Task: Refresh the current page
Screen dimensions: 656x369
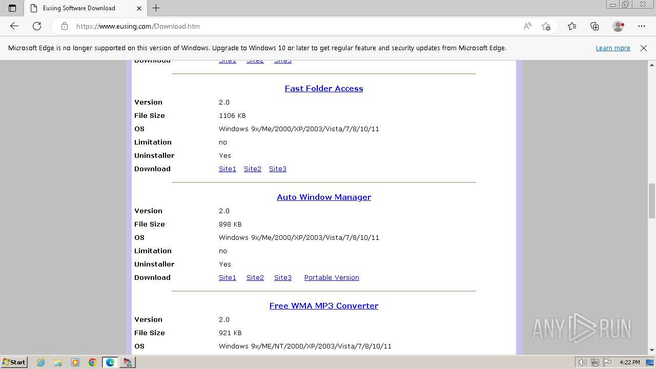Action: pyautogui.click(x=37, y=26)
